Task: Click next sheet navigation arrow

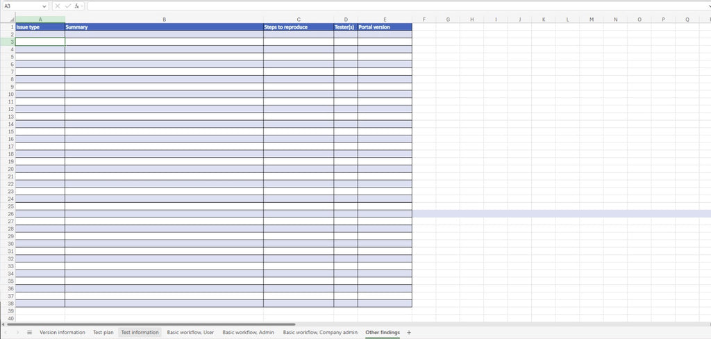Action: click(x=17, y=333)
